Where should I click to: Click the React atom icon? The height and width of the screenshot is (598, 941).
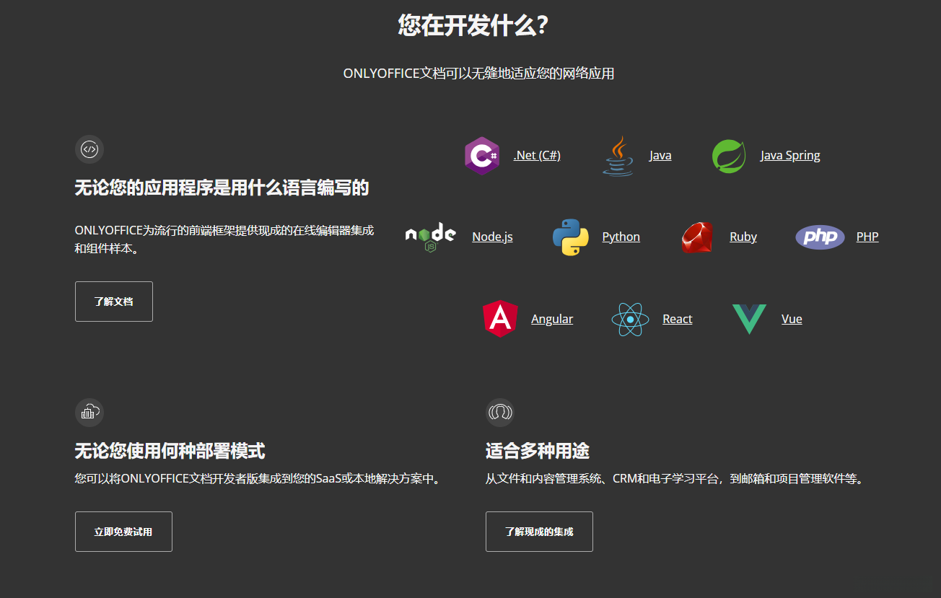tap(629, 318)
